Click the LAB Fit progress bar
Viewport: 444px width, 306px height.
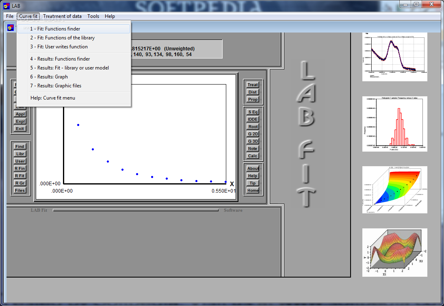point(136,210)
